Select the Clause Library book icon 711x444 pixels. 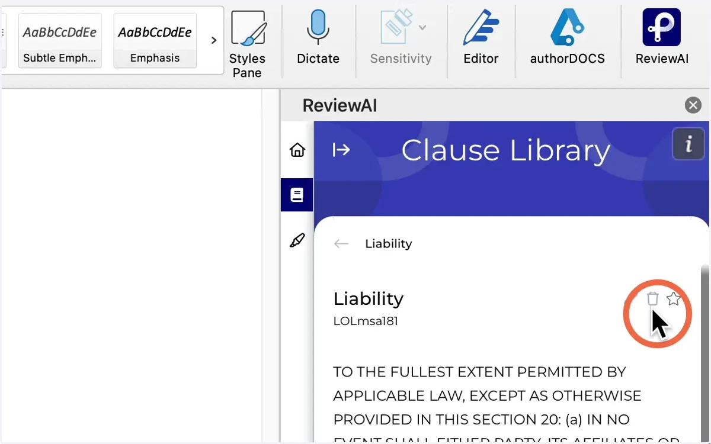(297, 195)
